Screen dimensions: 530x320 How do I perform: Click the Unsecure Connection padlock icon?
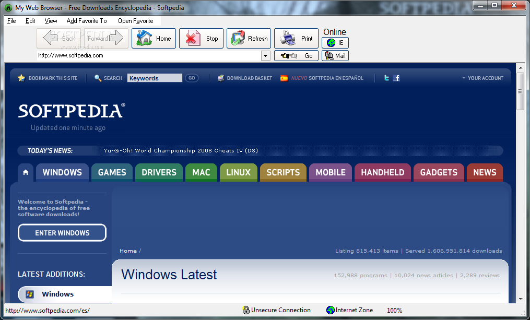point(246,310)
